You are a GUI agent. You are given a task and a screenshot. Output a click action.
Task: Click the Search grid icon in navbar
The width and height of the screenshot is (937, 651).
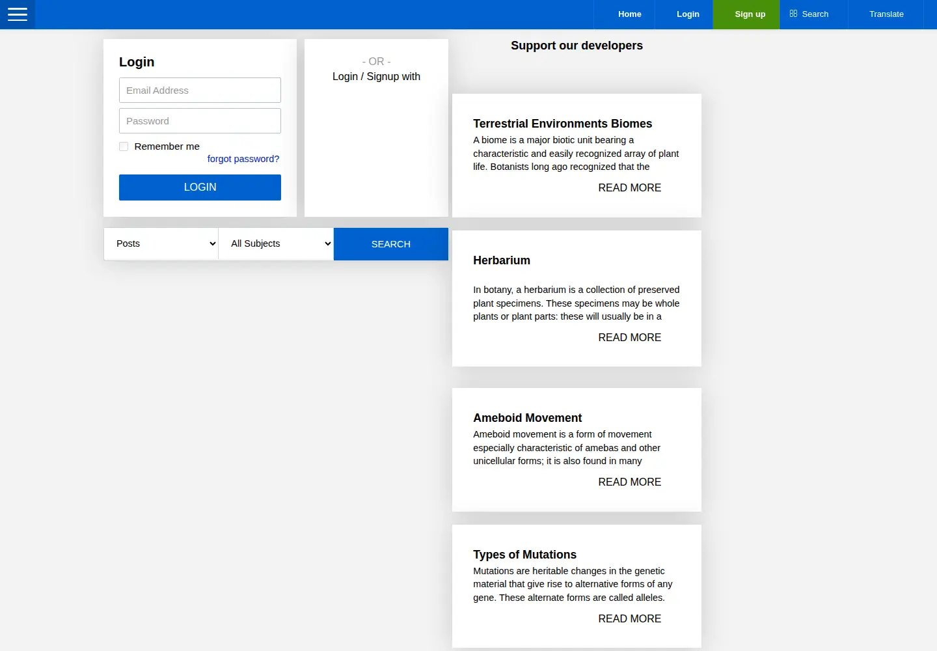tap(793, 14)
